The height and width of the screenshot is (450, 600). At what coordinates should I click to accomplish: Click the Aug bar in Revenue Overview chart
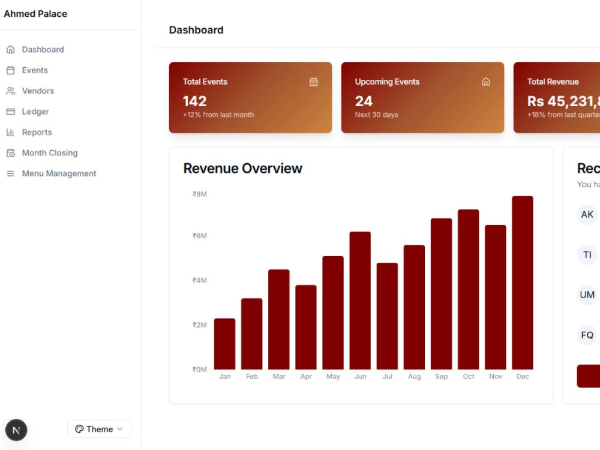pyautogui.click(x=415, y=307)
